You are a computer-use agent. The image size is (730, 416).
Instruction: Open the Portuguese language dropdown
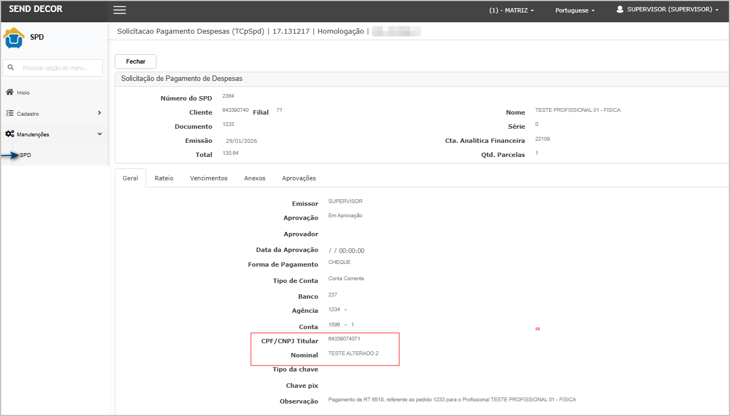click(575, 10)
